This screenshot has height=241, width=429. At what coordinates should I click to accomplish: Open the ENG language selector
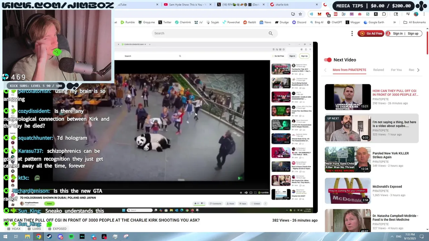pyautogui.click(x=399, y=237)
